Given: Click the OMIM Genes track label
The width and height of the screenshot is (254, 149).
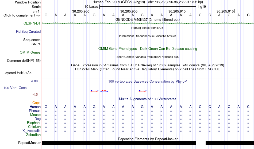Looking at the screenshot, I should (30, 53).
